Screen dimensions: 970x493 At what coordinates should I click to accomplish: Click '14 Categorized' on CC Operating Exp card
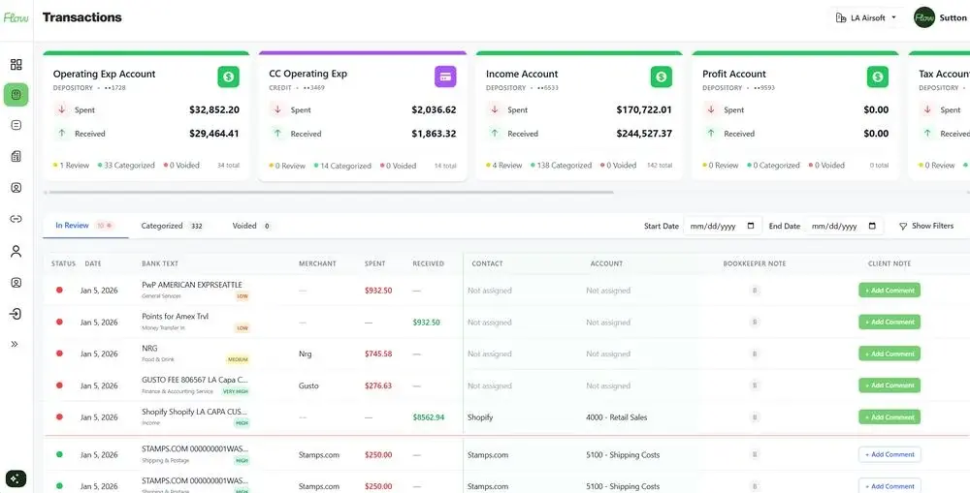pos(342,166)
